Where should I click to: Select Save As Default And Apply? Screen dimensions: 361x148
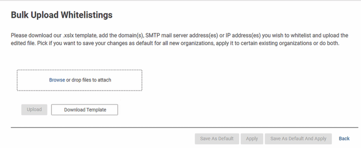[298, 138]
